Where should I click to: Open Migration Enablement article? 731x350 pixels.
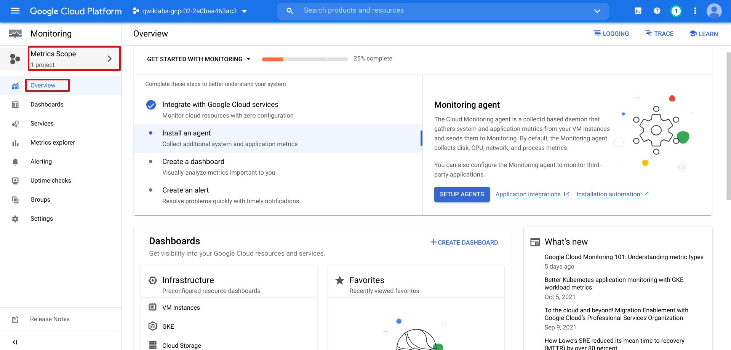(616, 314)
